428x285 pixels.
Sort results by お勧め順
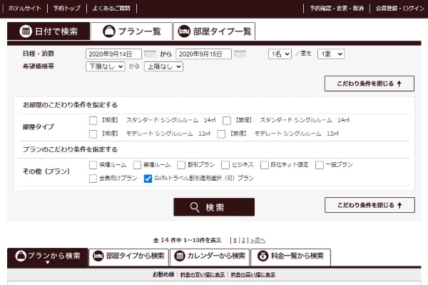[x=163, y=274]
